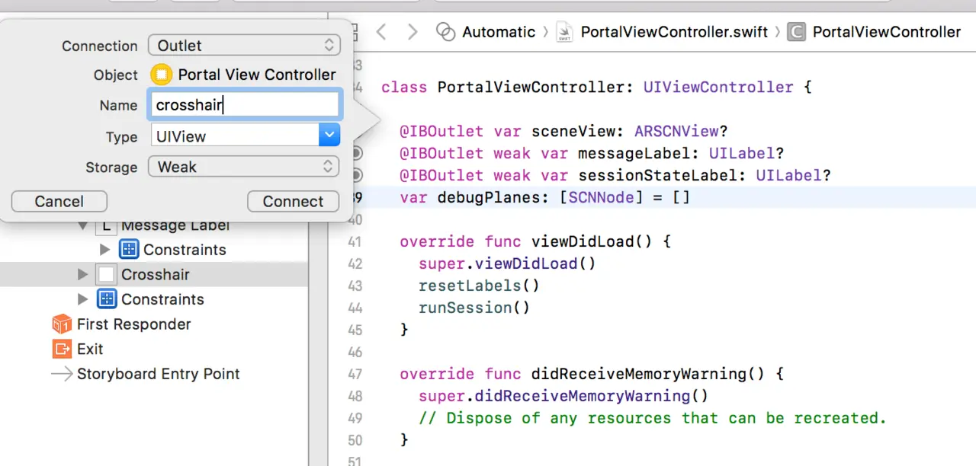
Task: Open the Automatic jump bar item
Action: (499, 32)
